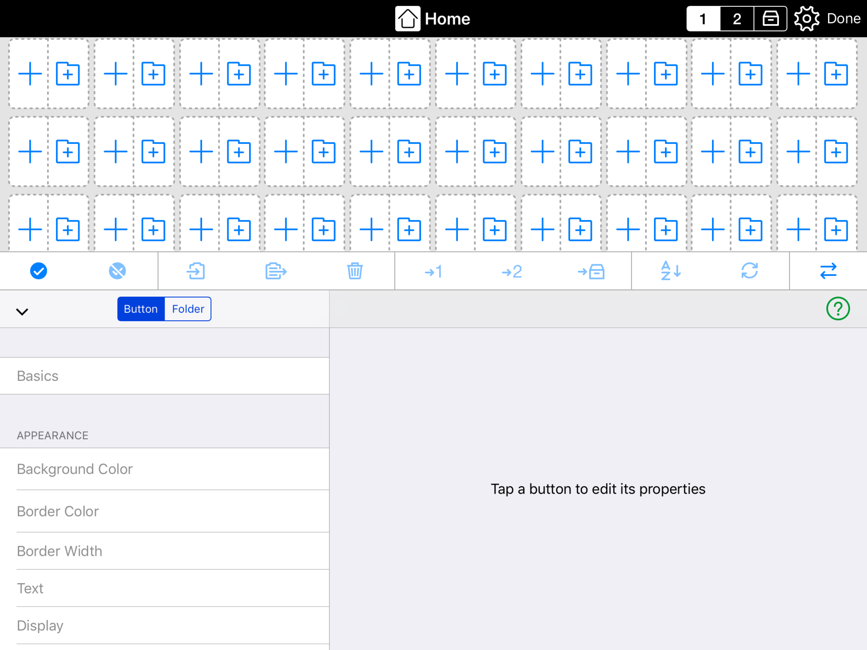Viewport: 867px width, 650px height.
Task: Tap an empty plus cell to add a button
Action: [30, 73]
